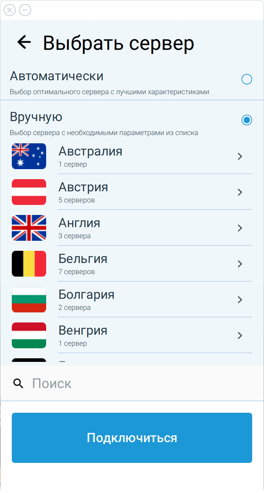The width and height of the screenshot is (264, 493).
Task: Select the Болгария country row
Action: pyautogui.click(x=107, y=300)
